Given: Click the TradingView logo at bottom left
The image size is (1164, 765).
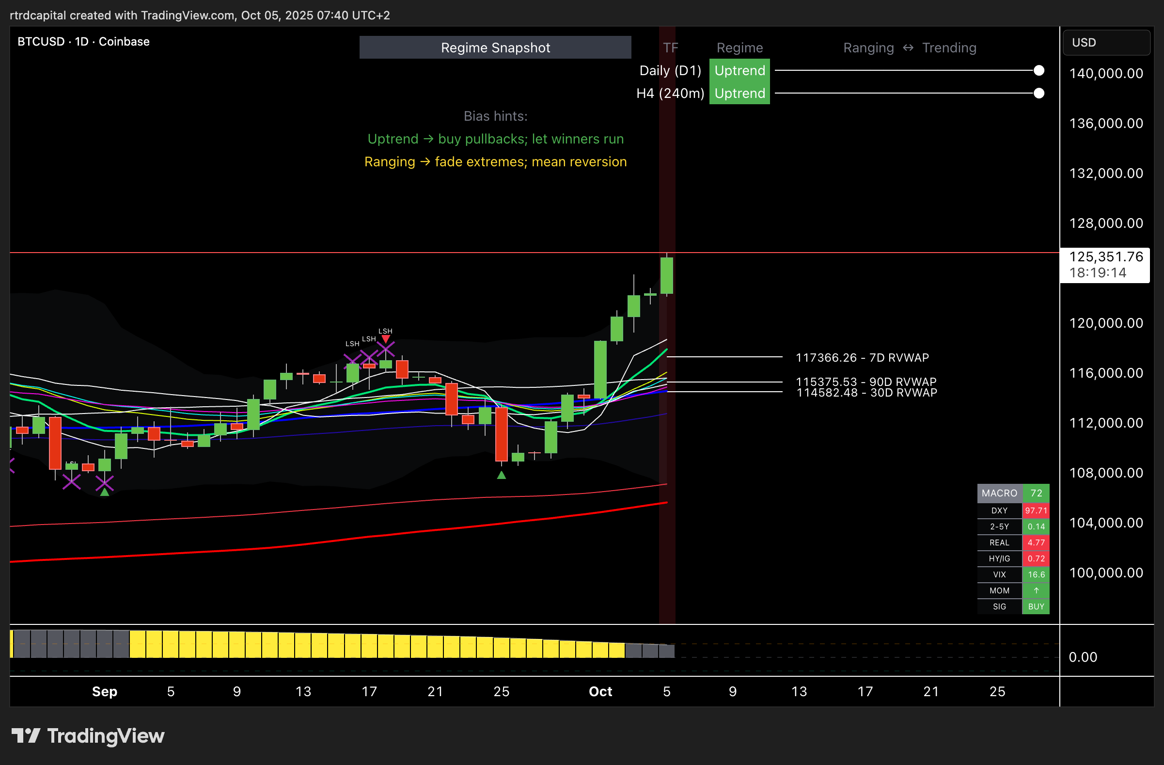Looking at the screenshot, I should pyautogui.click(x=88, y=735).
